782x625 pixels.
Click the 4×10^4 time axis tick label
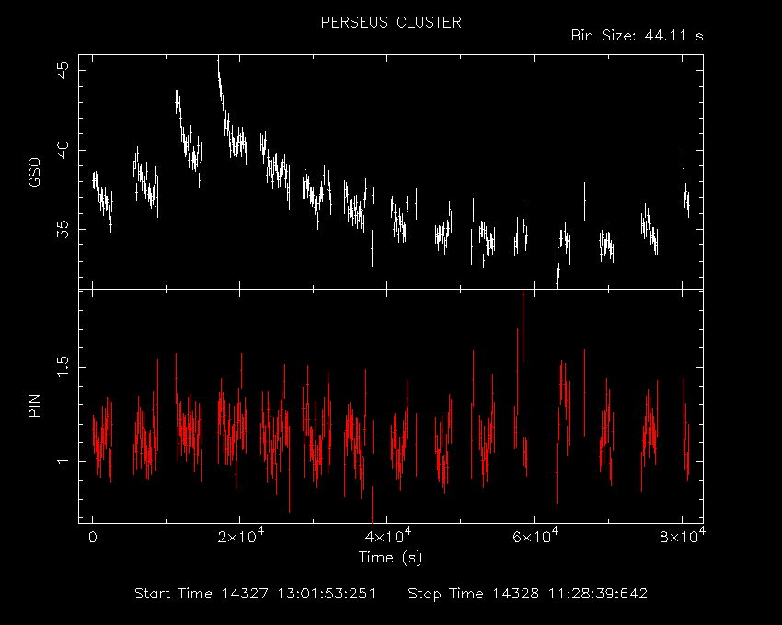pos(387,536)
